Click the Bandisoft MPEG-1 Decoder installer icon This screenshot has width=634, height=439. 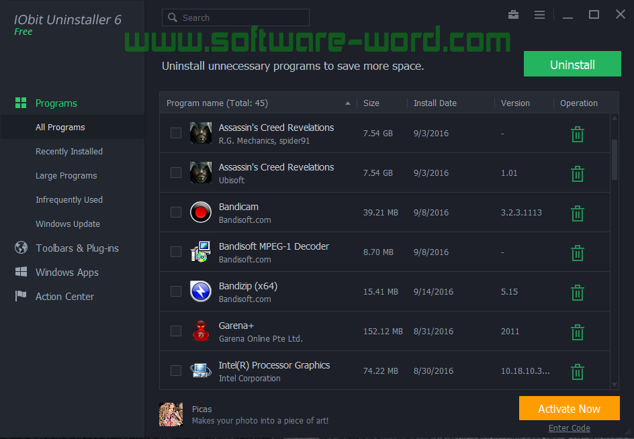coord(201,252)
